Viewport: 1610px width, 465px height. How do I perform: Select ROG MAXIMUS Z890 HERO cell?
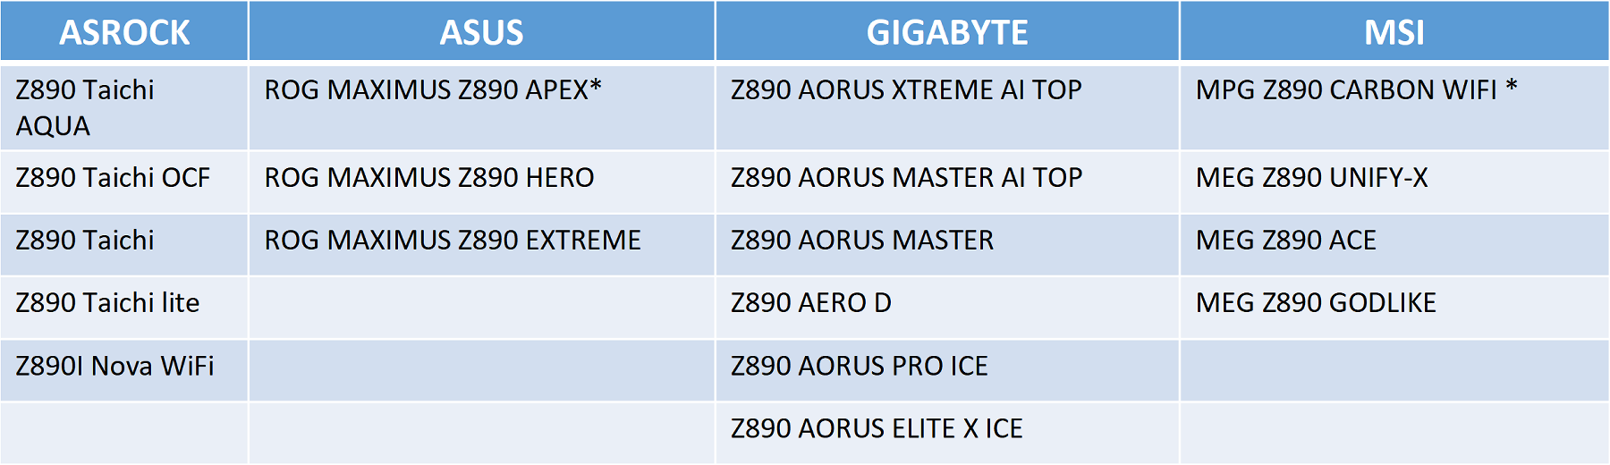pos(429,178)
